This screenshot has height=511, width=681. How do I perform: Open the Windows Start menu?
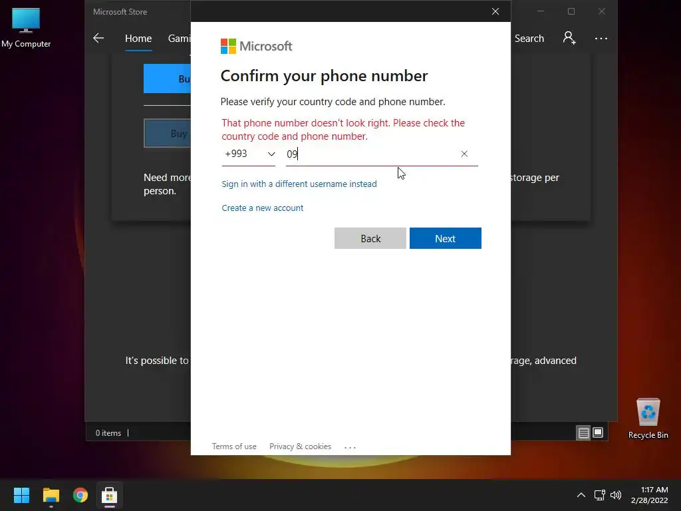21,495
